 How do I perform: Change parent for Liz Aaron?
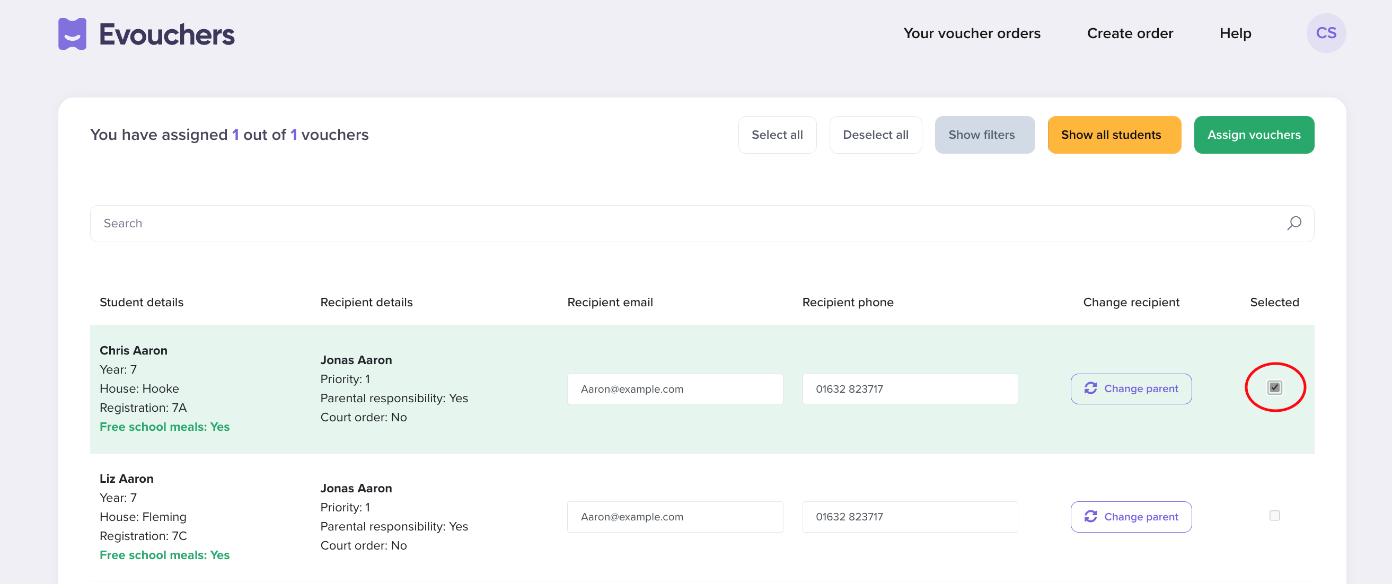(x=1131, y=517)
